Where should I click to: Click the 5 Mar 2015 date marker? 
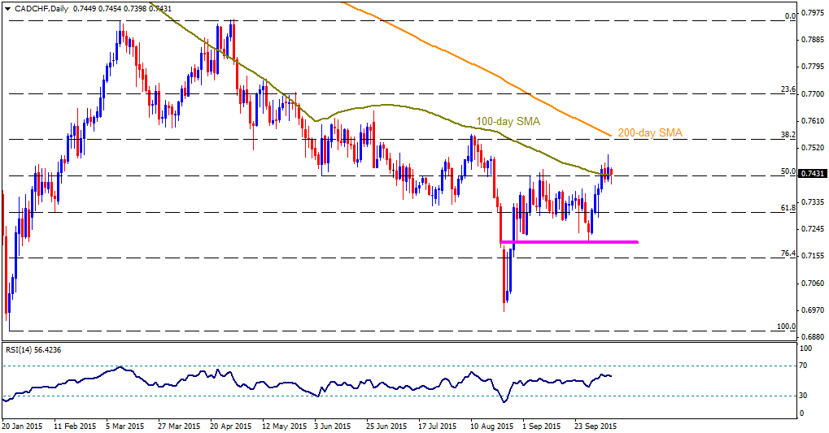pyautogui.click(x=125, y=426)
